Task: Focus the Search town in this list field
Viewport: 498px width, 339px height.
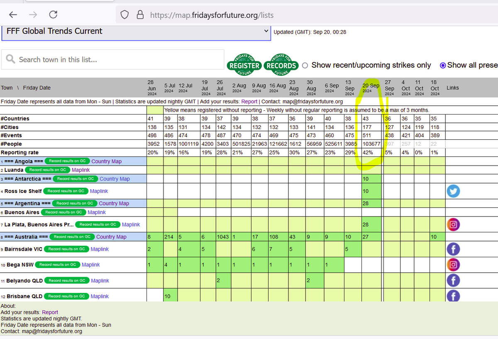Action: [113, 59]
